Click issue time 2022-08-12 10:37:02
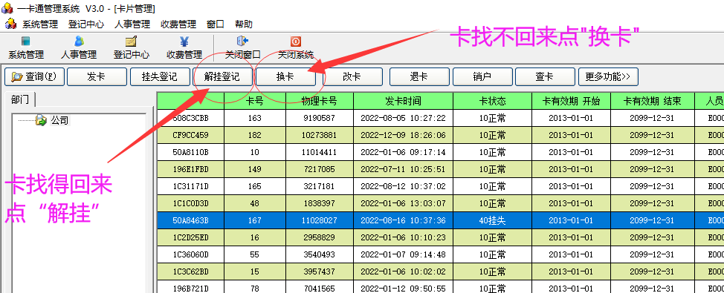 (403, 186)
